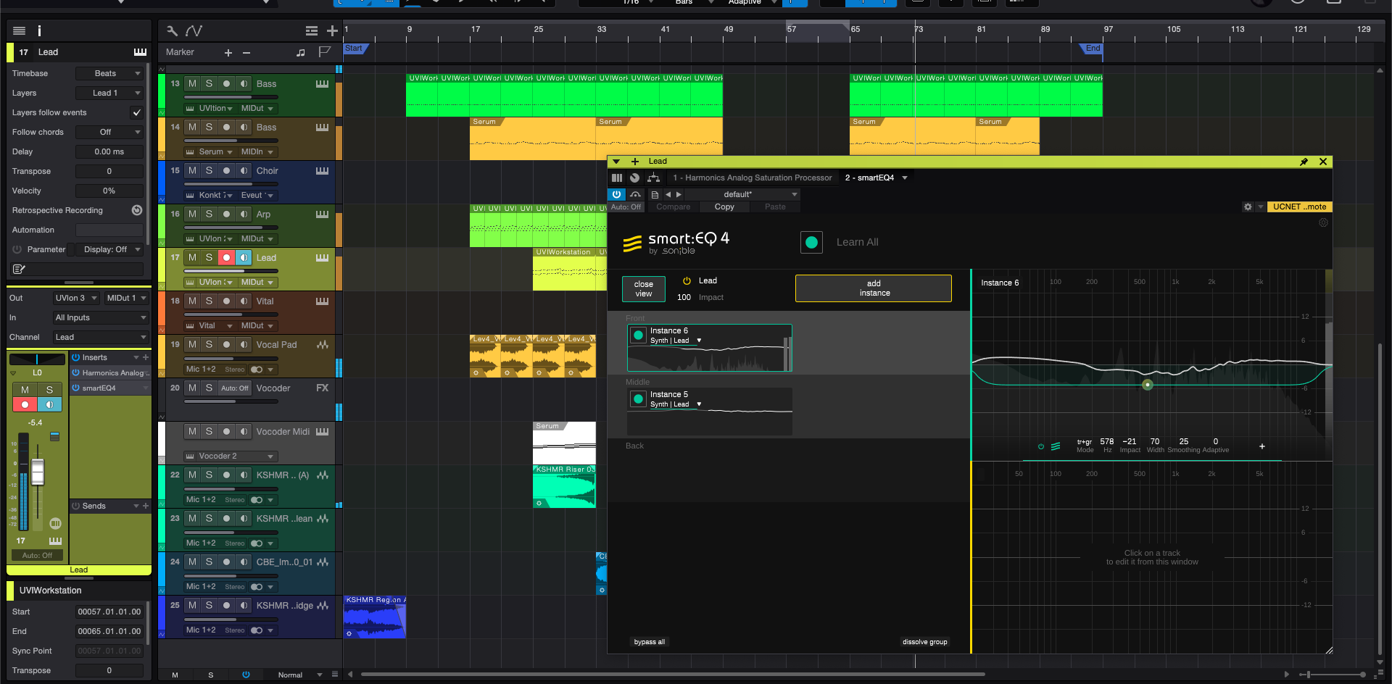Open the Display: Off dropdown
Screen dimensions: 1392x684
coord(109,249)
